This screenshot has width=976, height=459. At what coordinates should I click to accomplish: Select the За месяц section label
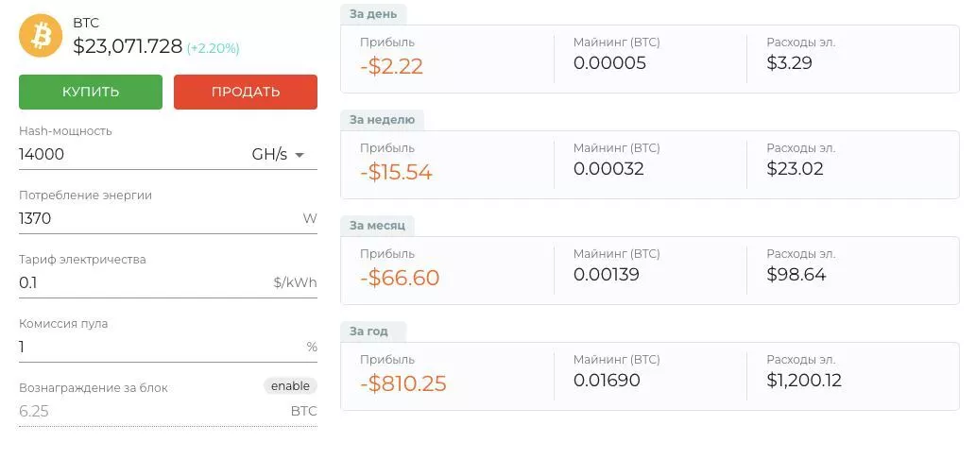[x=377, y=225]
